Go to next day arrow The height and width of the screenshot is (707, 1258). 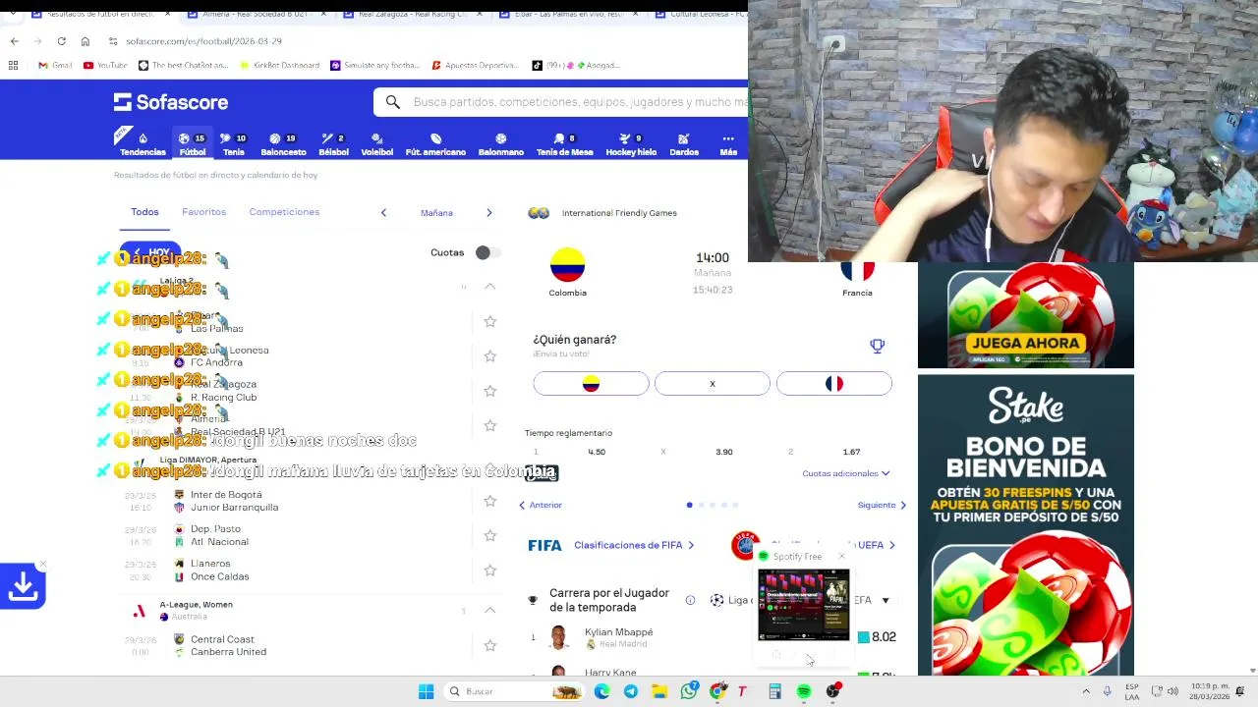(488, 213)
